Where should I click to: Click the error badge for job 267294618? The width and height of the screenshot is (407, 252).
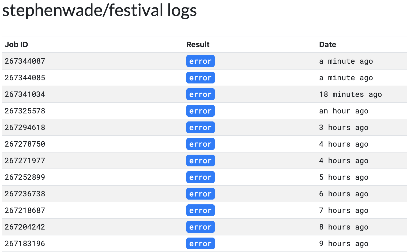pos(200,127)
